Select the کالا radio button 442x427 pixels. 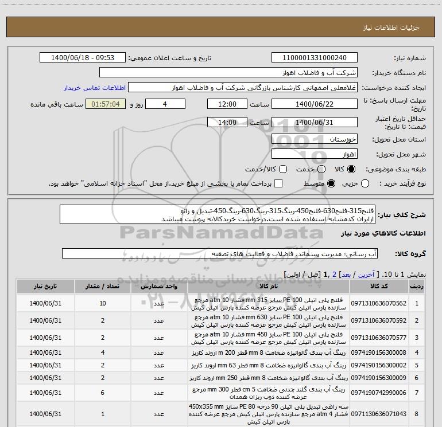[351, 169]
